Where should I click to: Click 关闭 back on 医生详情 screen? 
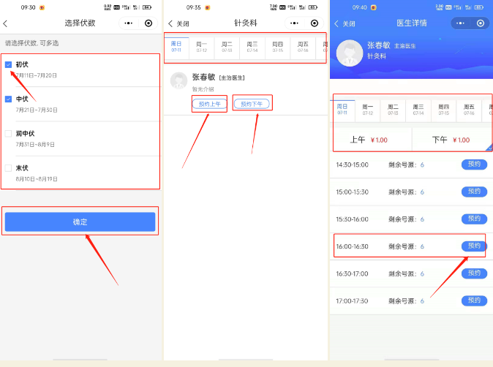[x=345, y=23]
